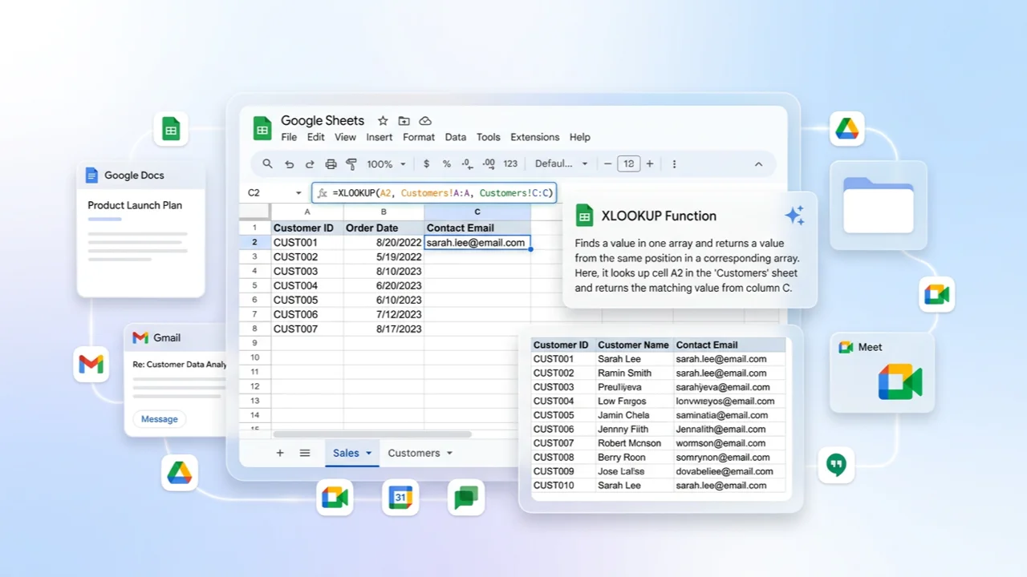This screenshot has width=1027, height=577.
Task: Select column A header
Action: pyautogui.click(x=307, y=212)
